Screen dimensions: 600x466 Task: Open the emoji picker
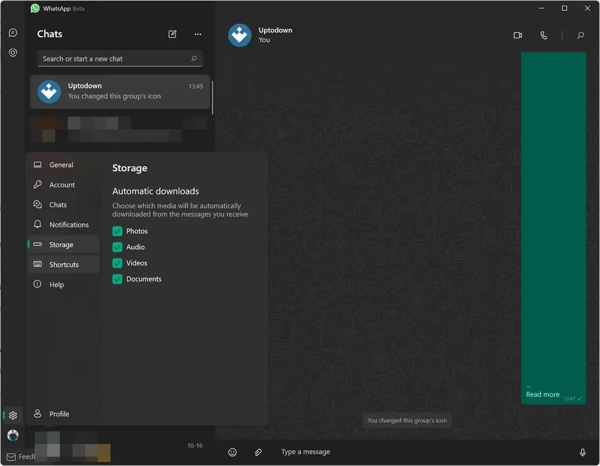[x=232, y=452]
